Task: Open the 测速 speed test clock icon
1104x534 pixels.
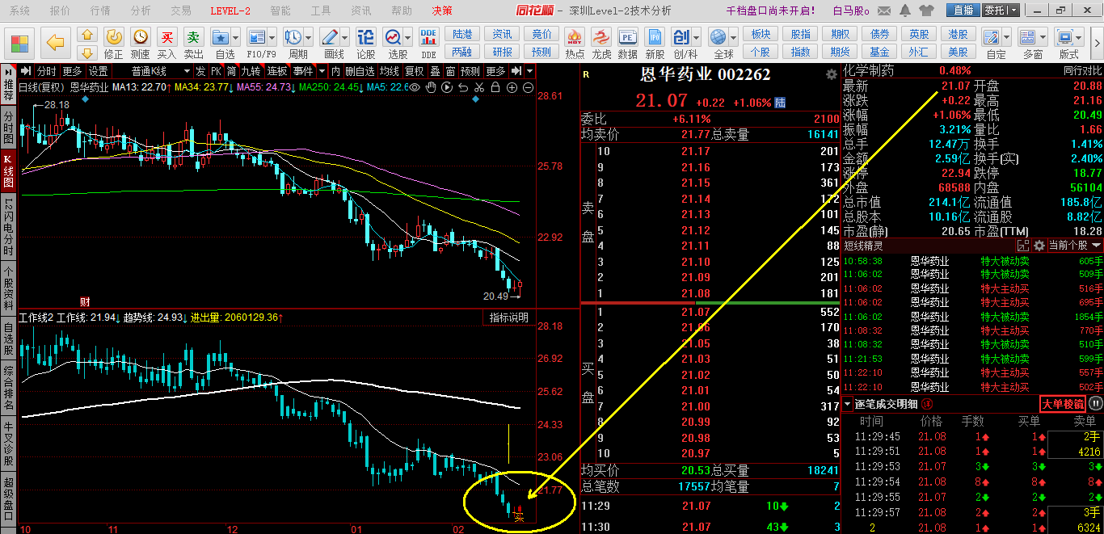Action: pyautogui.click(x=141, y=37)
